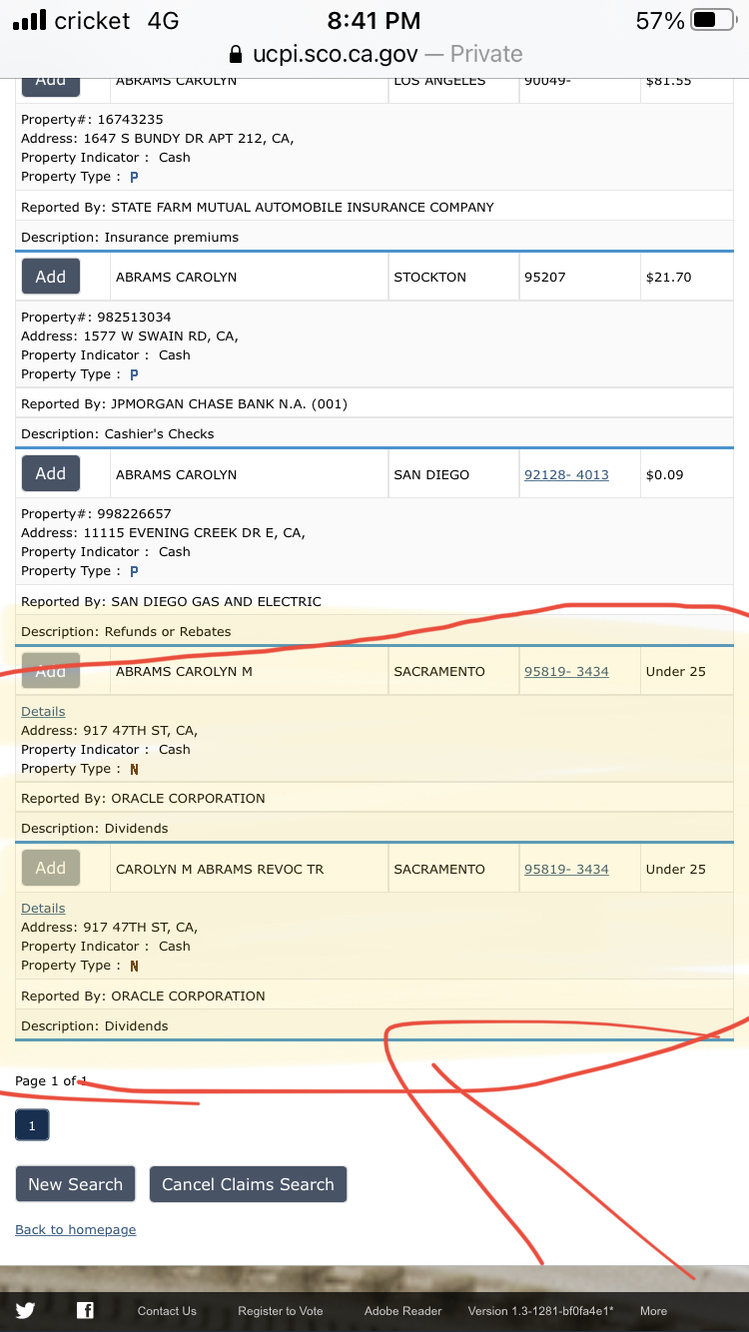The height and width of the screenshot is (1332, 749).
Task: Select Property# 982513034 text
Action: pyautogui.click(x=96, y=318)
